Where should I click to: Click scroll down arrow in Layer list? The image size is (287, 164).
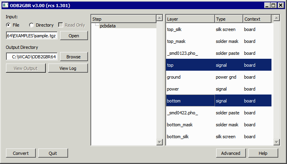click(x=276, y=142)
